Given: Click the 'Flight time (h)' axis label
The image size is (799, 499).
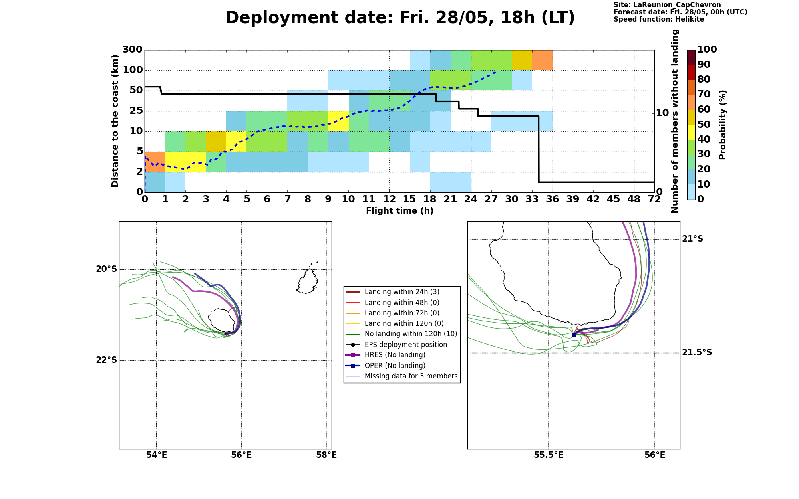Looking at the screenshot, I should (x=399, y=211).
